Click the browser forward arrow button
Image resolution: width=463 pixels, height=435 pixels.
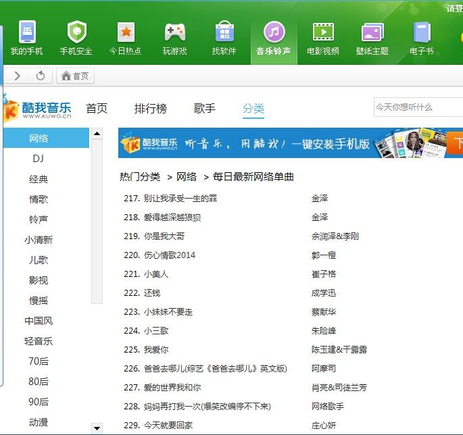(18, 76)
